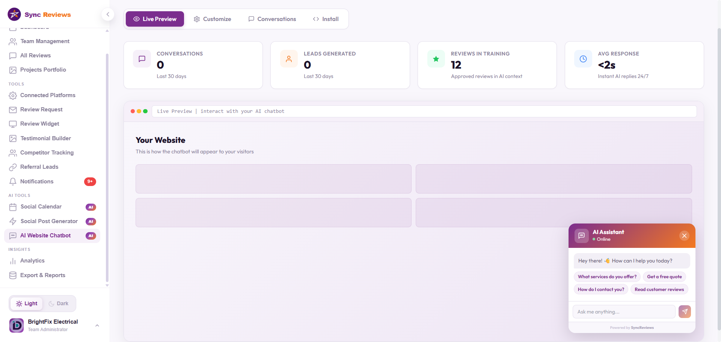Click BrightFix Electrical avatar
The width and height of the screenshot is (721, 342).
(x=17, y=325)
